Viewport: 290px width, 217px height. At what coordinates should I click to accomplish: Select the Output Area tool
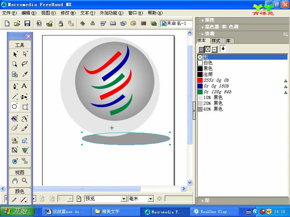point(15,74)
